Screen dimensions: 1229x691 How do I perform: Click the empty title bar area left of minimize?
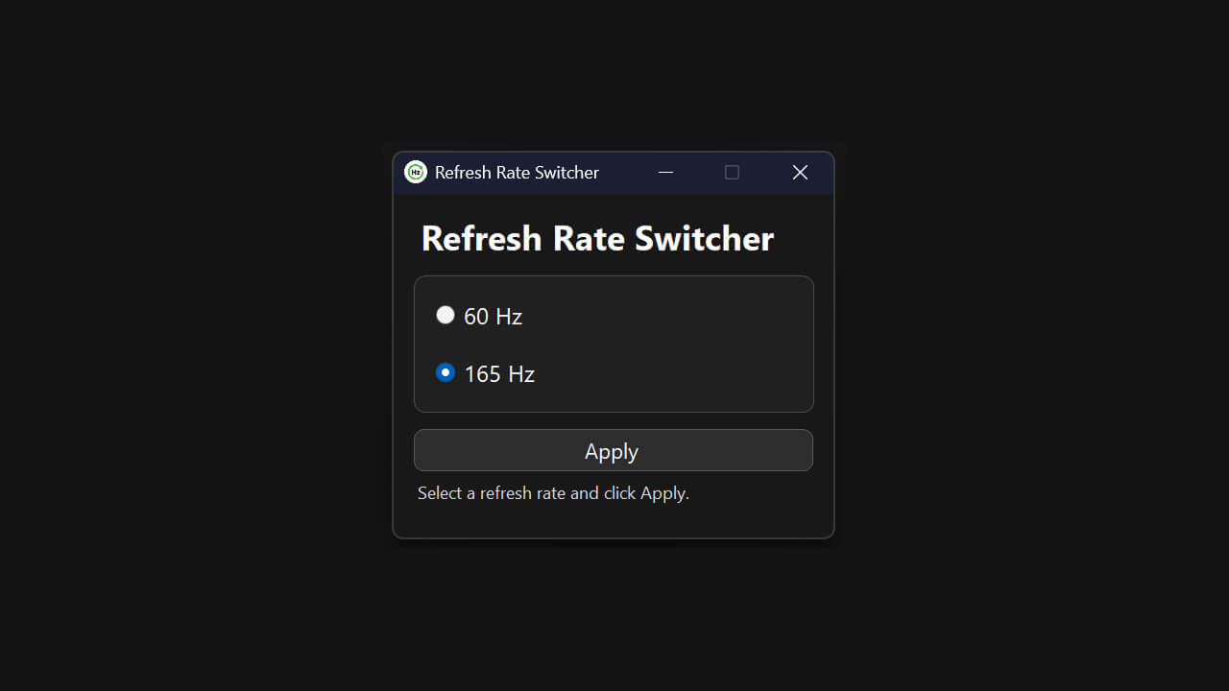click(624, 173)
